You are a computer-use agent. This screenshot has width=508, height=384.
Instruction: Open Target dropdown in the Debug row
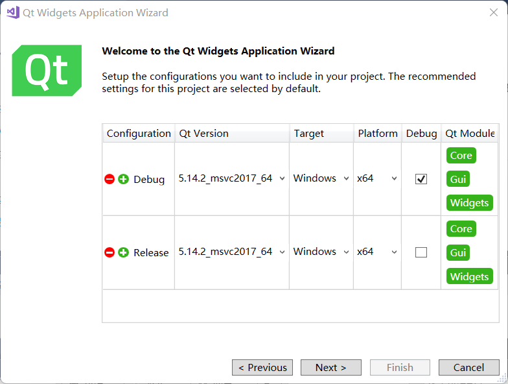coord(321,178)
